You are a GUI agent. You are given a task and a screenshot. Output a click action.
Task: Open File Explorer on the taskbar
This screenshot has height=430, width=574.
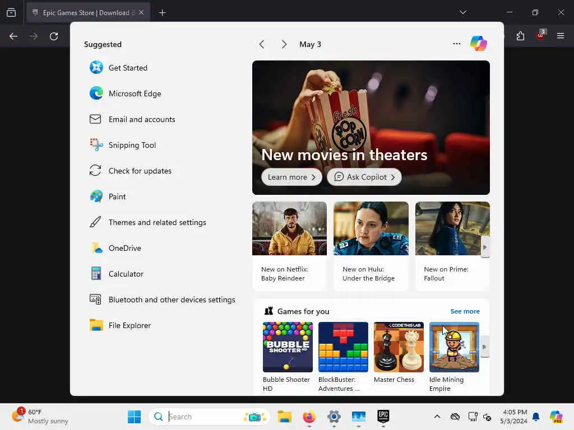[284, 417]
